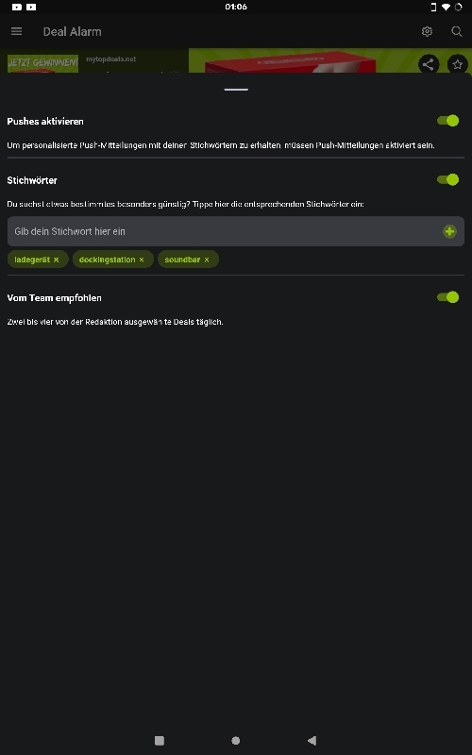Tap the bottom sheet drag handle
The image size is (472, 755).
[236, 89]
